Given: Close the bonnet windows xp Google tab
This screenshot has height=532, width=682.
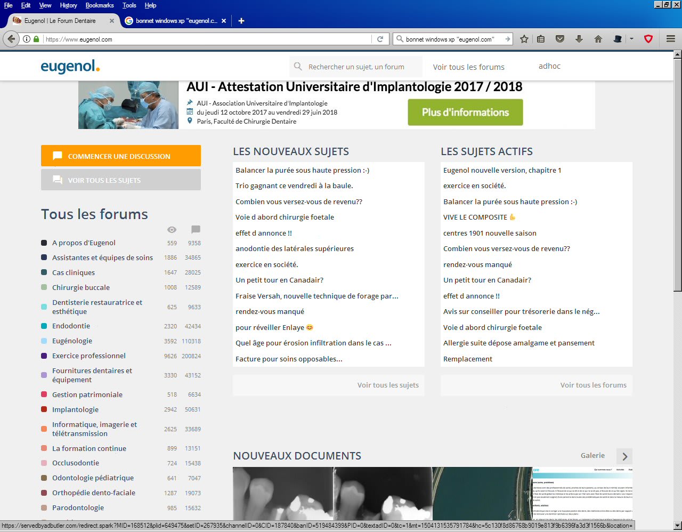Looking at the screenshot, I should coord(224,21).
